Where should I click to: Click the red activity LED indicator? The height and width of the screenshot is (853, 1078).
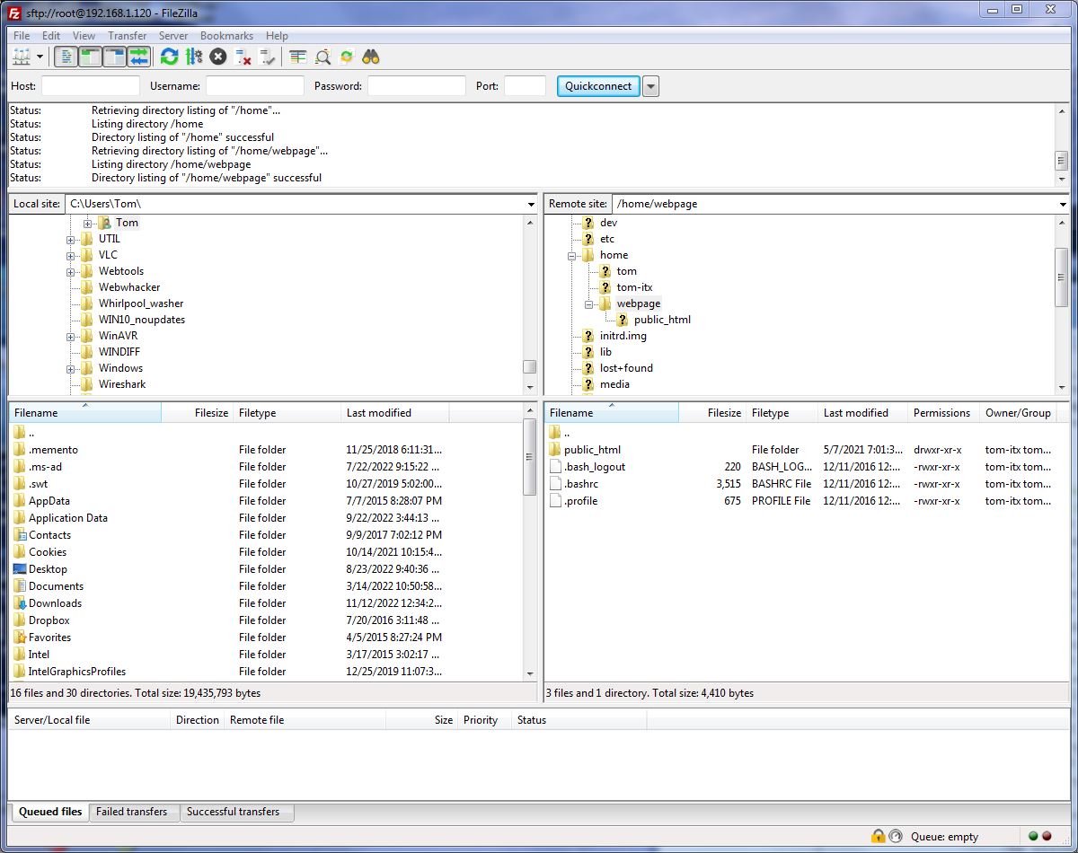[x=1047, y=836]
